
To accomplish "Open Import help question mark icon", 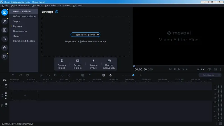I will pyautogui.click(x=57, y=12).
